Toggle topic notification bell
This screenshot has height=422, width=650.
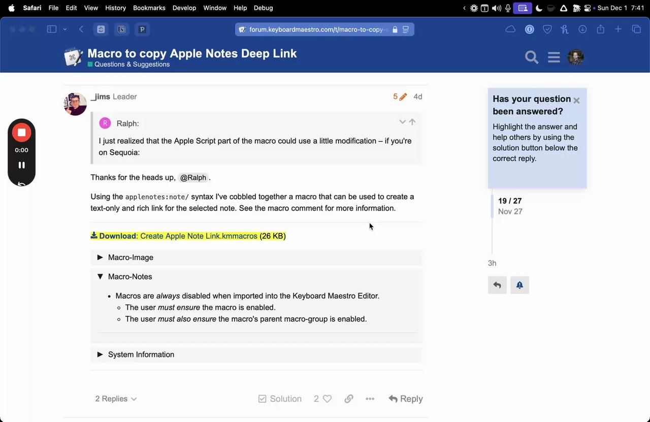tap(519, 285)
